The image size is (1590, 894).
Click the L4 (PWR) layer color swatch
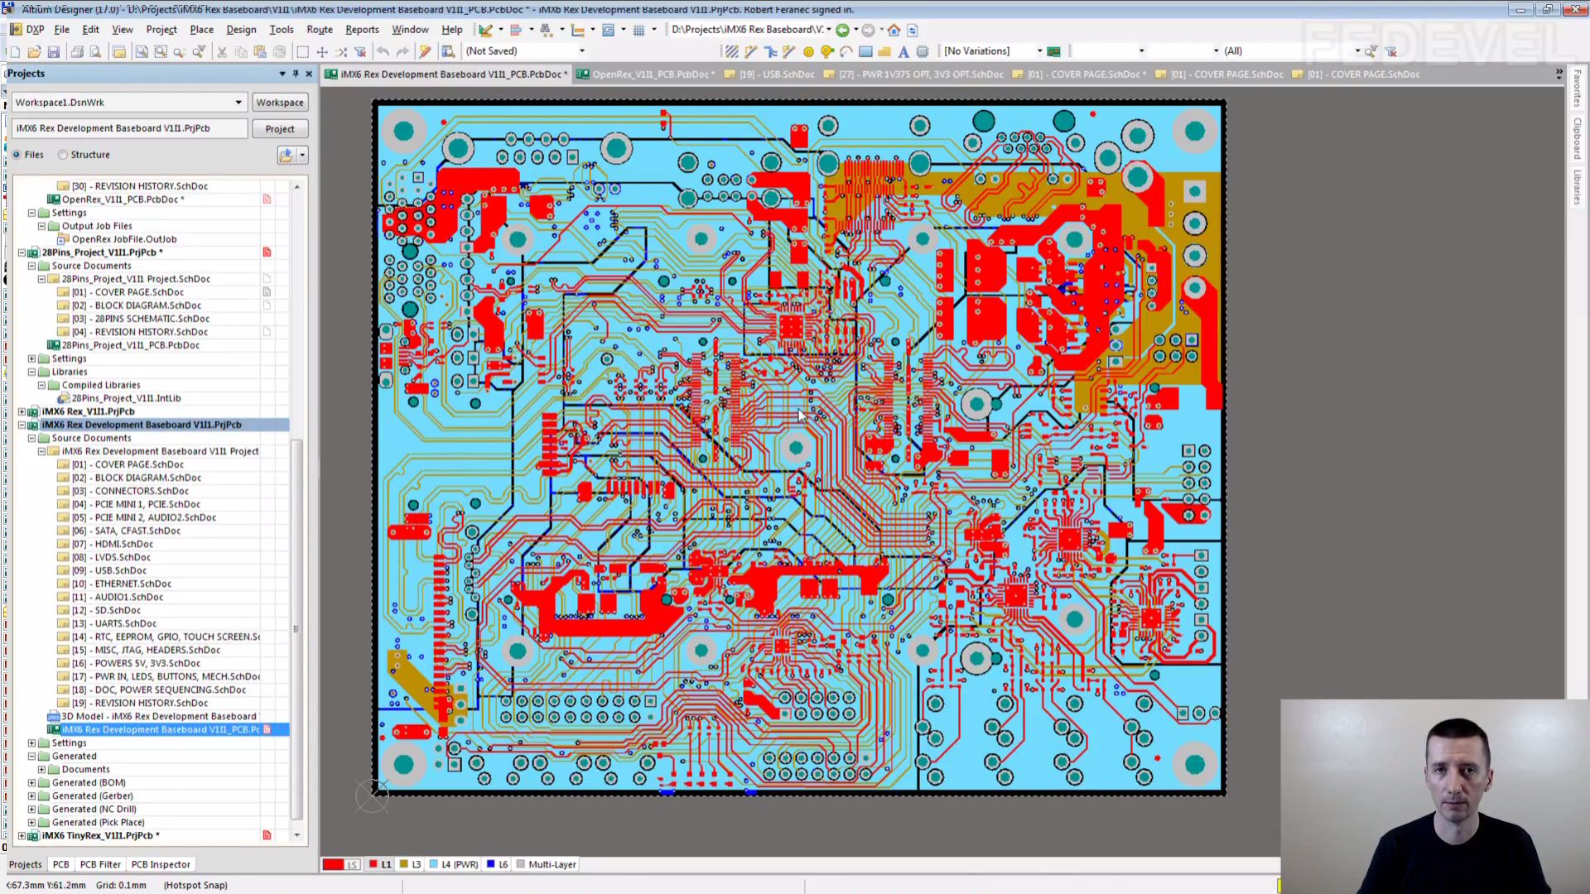click(433, 864)
